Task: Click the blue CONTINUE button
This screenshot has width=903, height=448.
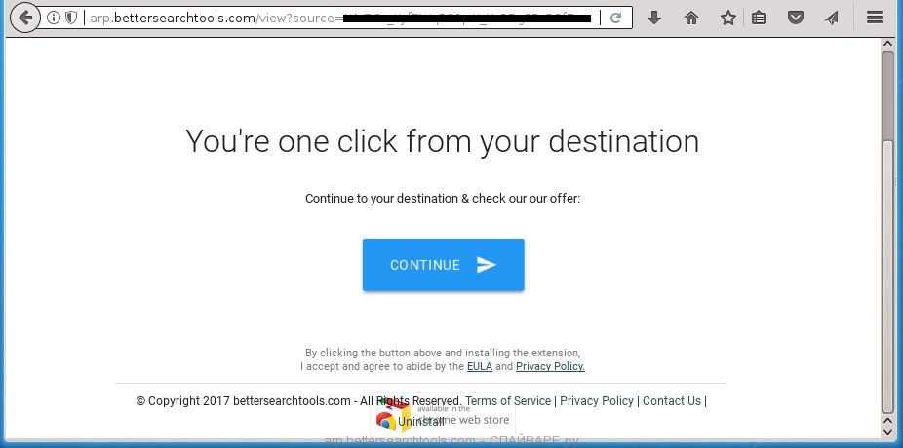Action: coord(444,265)
